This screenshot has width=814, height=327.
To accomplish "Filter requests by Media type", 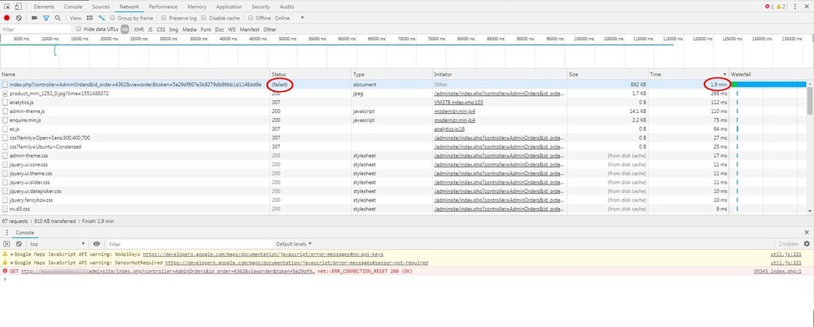I will click(x=190, y=29).
